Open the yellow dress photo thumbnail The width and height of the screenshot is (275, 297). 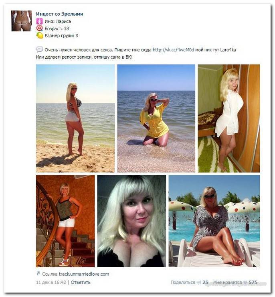tap(156, 118)
